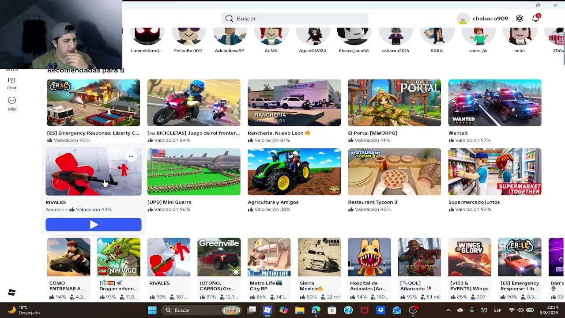Click 'Valoración 91%' under El Portal
Image resolution: width=565 pixels, height=318 pixels.
pyautogui.click(x=369, y=140)
